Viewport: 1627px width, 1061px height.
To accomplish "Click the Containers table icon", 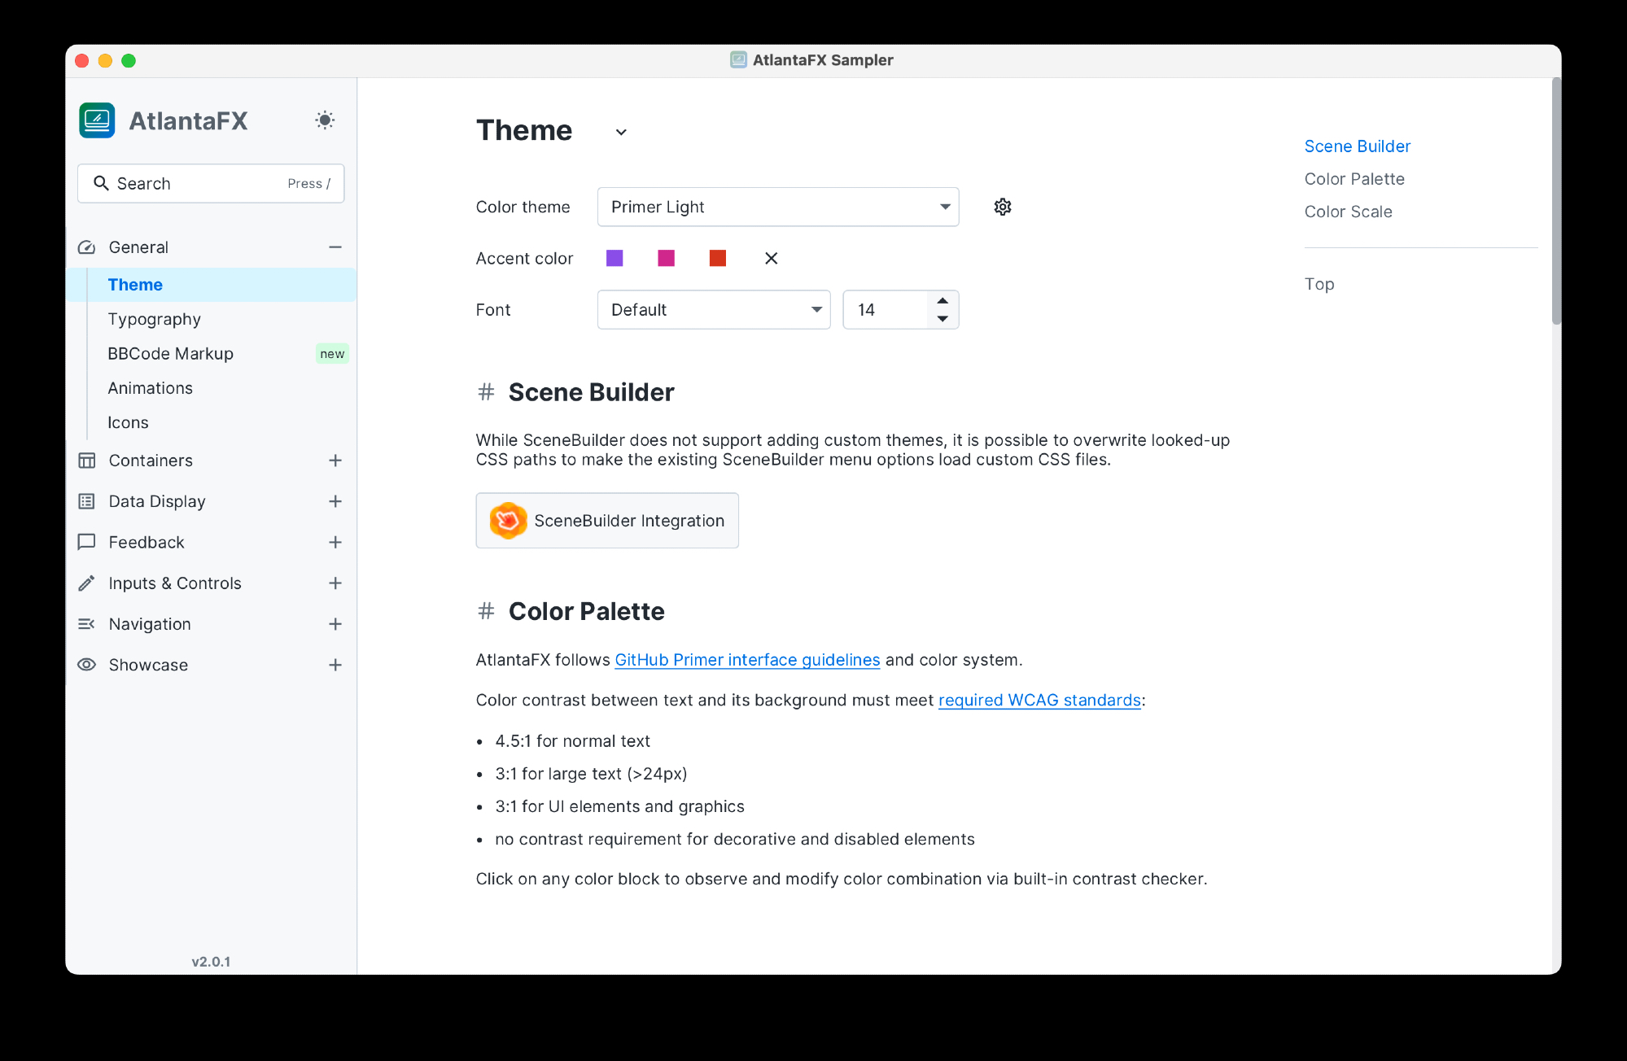I will [86, 461].
